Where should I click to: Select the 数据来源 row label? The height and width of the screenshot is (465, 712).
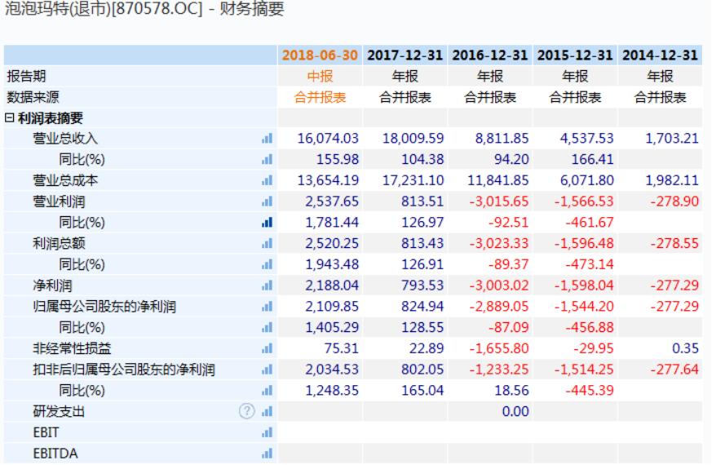point(33,97)
